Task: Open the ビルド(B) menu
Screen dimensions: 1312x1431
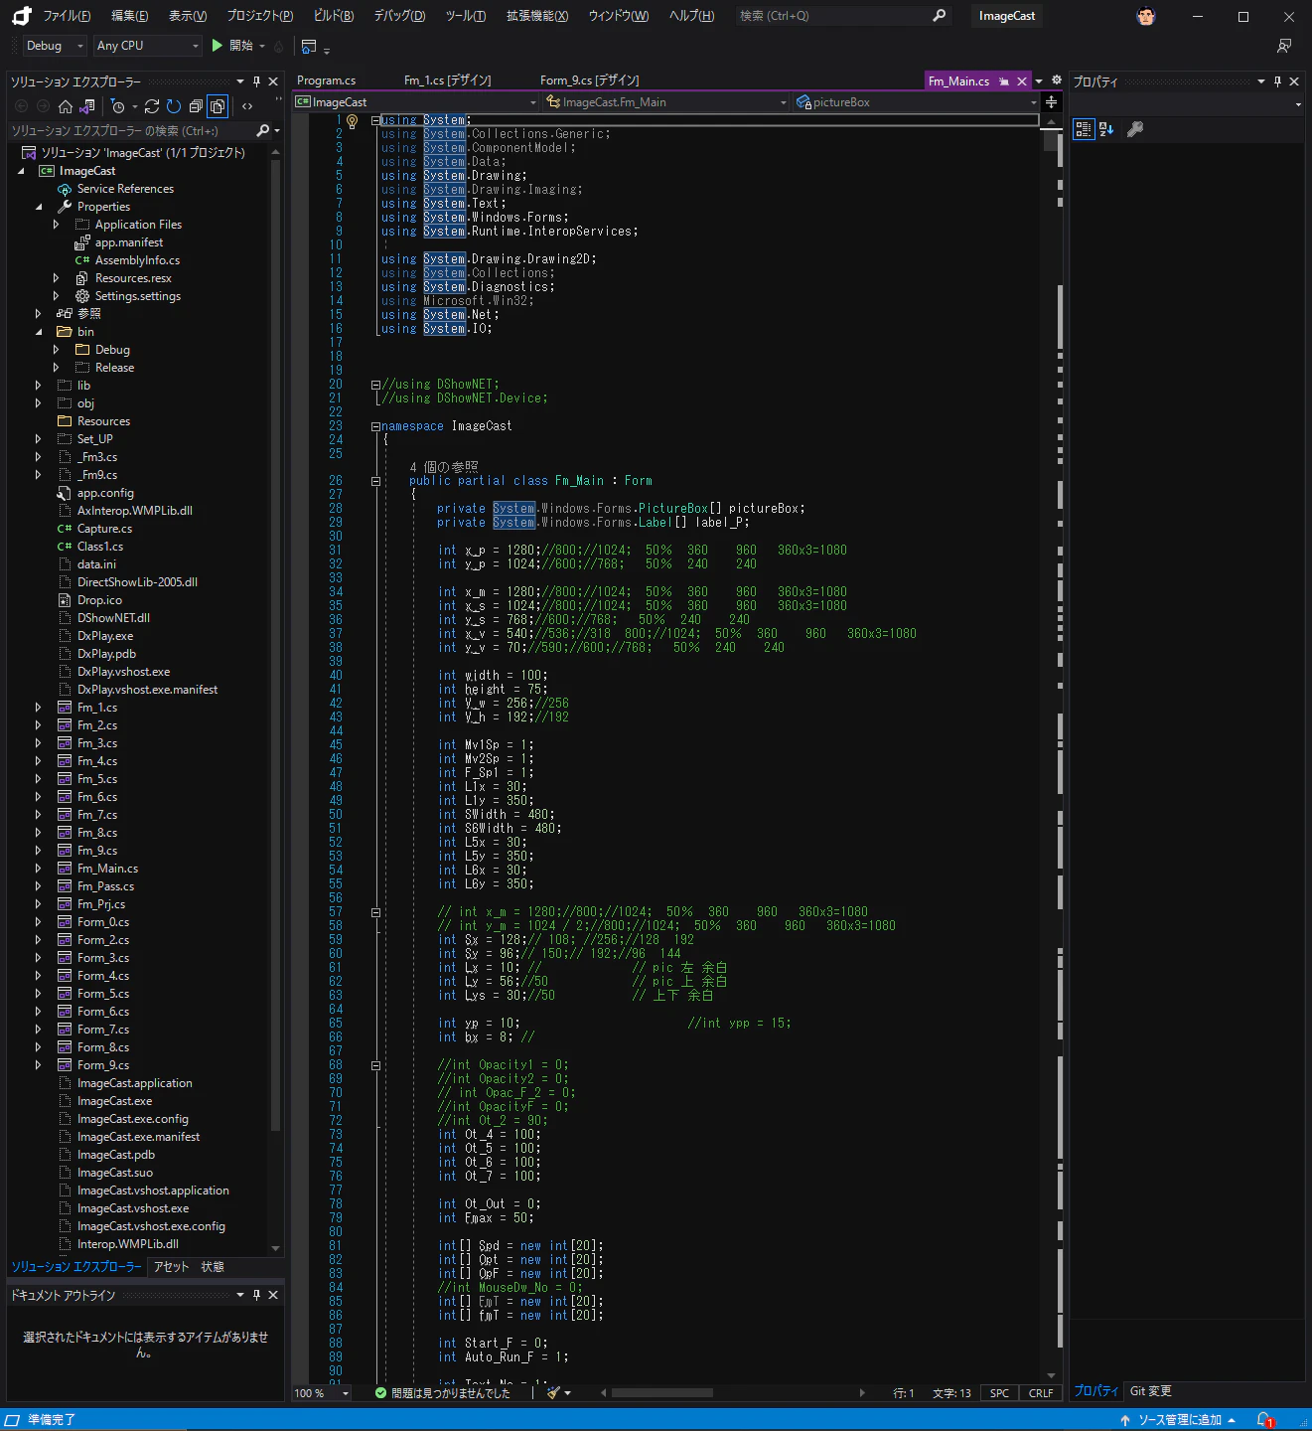Action: tap(334, 16)
